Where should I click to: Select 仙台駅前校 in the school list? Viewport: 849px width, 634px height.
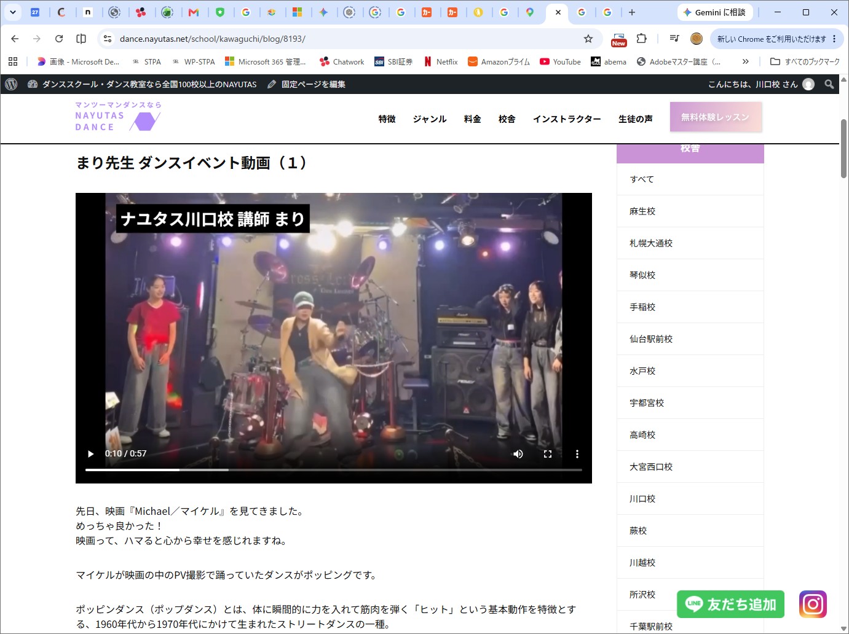click(x=690, y=339)
